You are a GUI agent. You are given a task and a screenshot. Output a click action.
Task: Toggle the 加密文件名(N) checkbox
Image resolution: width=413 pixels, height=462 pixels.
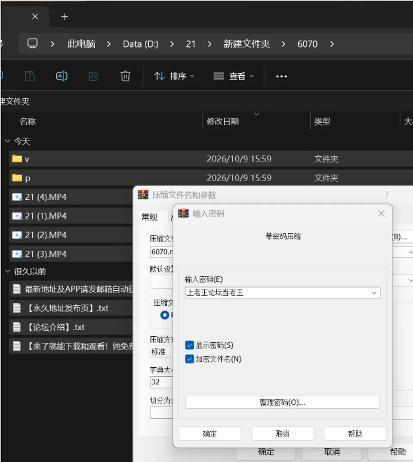tap(189, 359)
